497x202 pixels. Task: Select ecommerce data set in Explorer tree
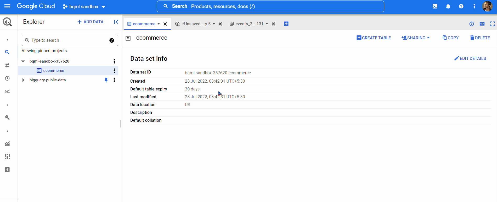click(54, 71)
